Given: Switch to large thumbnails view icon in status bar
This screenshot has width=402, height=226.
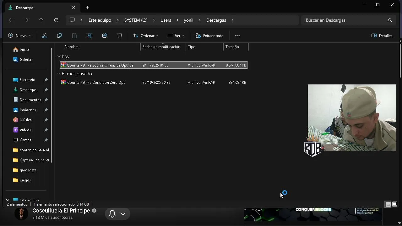Looking at the screenshot, I should tap(395, 204).
